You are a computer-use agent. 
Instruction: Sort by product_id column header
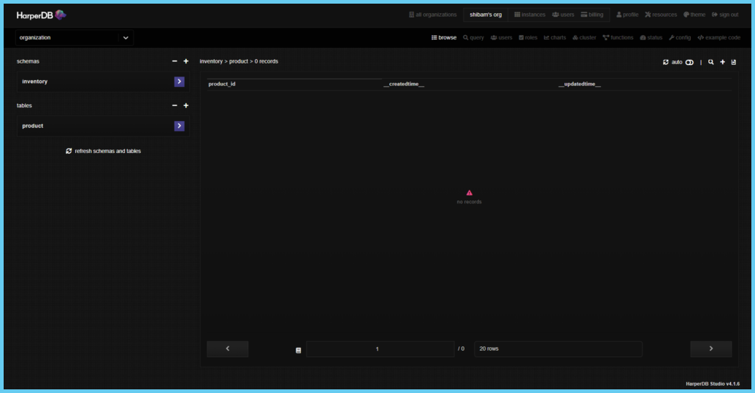pos(222,85)
